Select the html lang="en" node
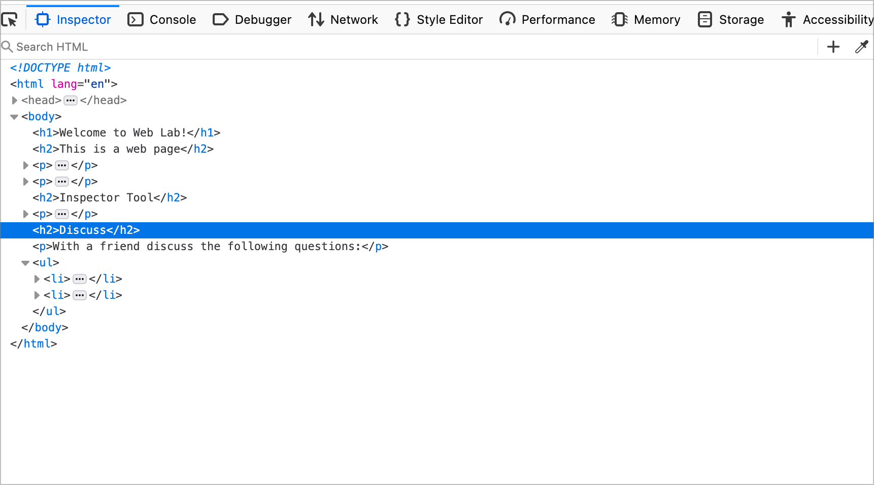This screenshot has width=874, height=485. [64, 84]
